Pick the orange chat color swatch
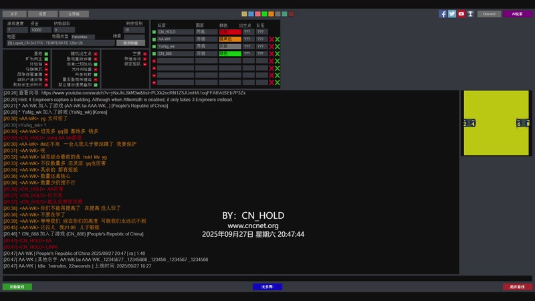 point(271,14)
